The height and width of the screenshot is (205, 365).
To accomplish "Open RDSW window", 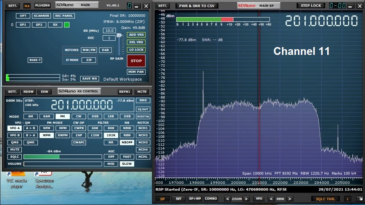I will tap(29, 92).
